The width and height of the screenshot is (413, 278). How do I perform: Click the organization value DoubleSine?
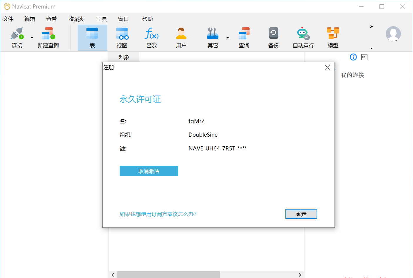pyautogui.click(x=203, y=135)
